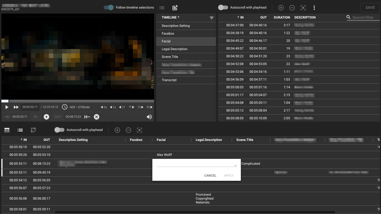The width and height of the screenshot is (381, 214).
Task: Step forward 5 seconds
Action: point(150,107)
